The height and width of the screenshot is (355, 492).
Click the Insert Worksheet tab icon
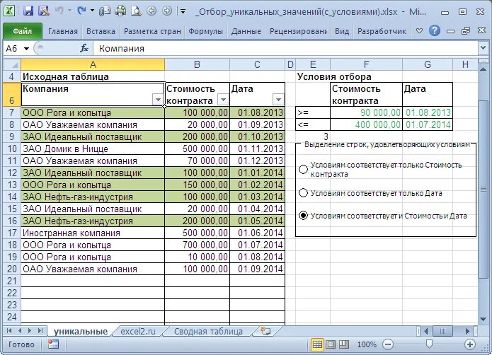point(265,331)
